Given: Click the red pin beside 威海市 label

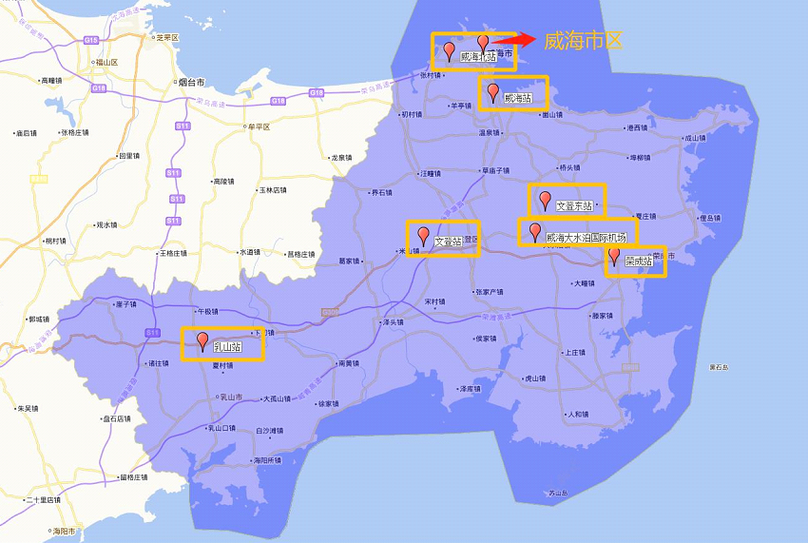Looking at the screenshot, I should 483,44.
